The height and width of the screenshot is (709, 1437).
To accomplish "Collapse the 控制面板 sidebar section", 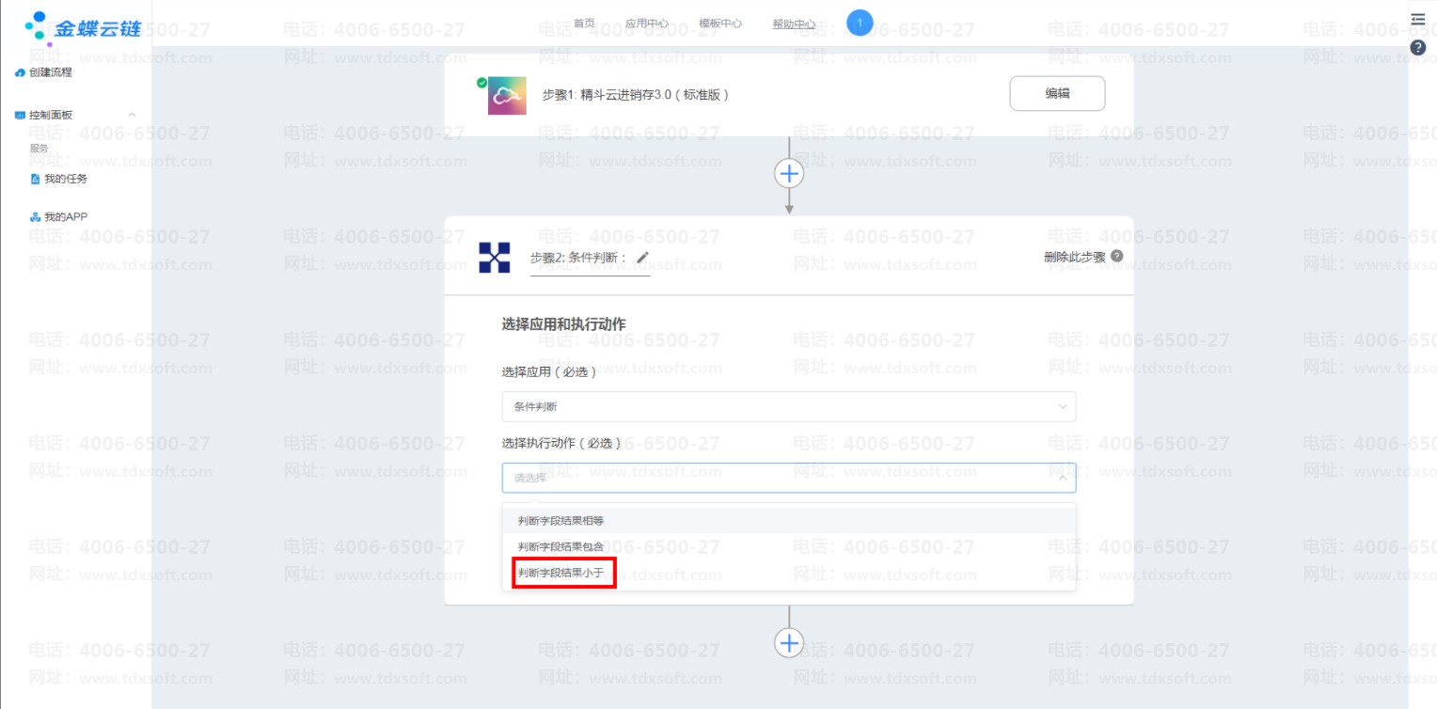I will (x=132, y=115).
